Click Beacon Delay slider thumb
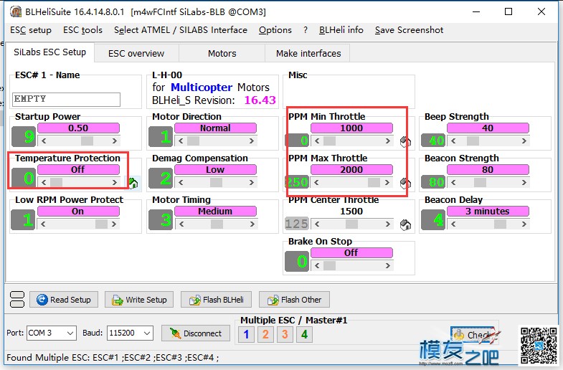 coord(500,224)
